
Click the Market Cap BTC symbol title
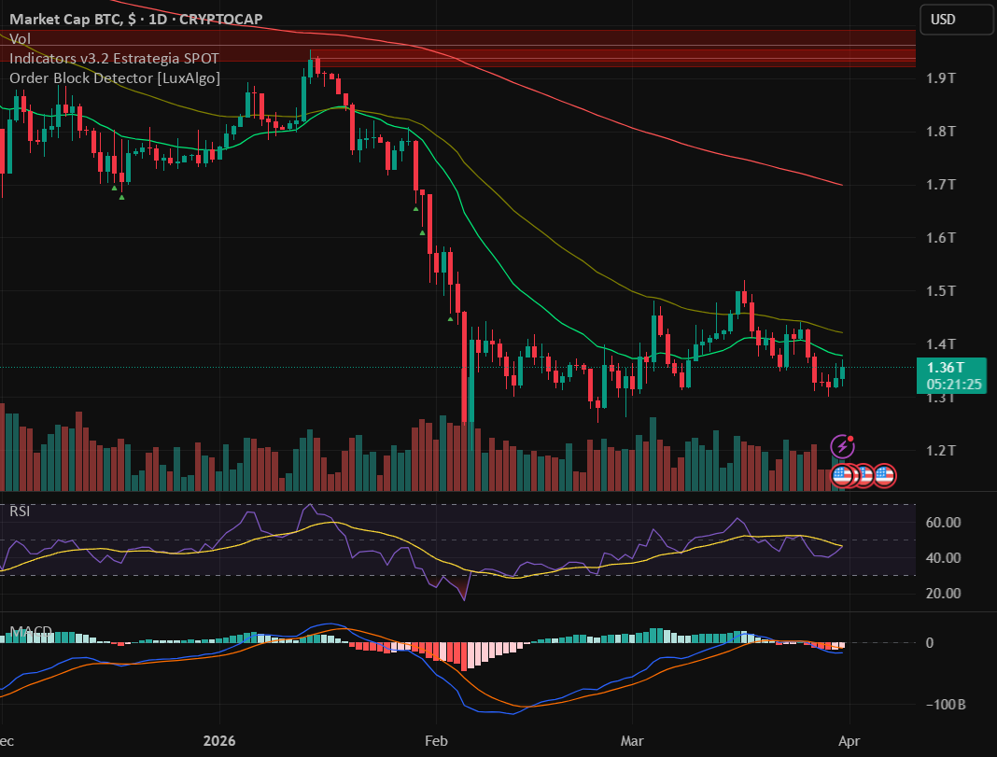pos(136,19)
